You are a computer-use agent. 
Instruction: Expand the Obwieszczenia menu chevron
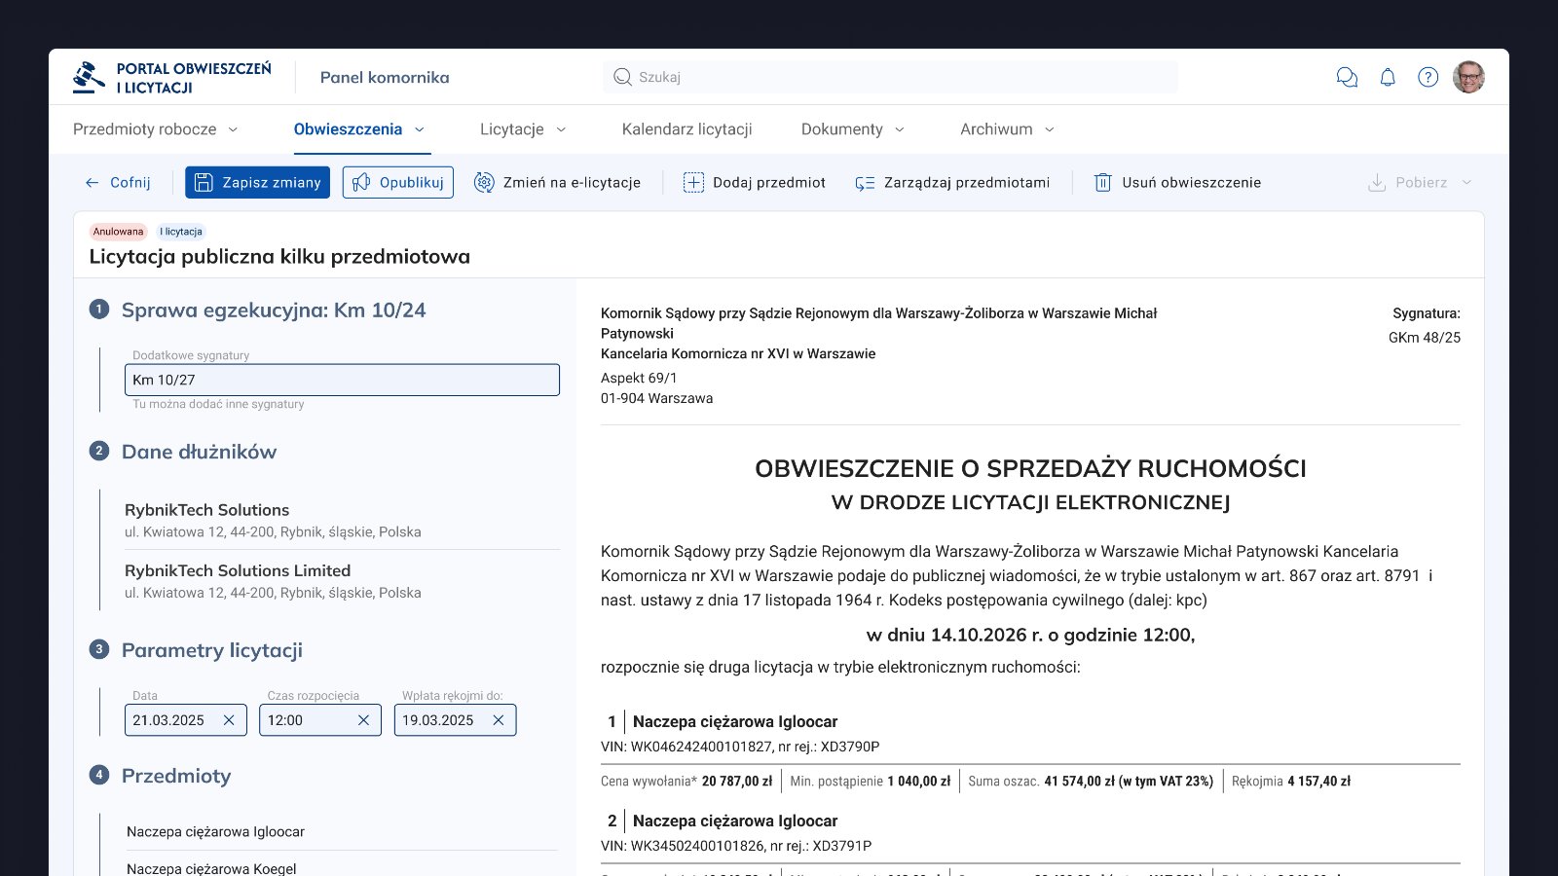coord(420,129)
